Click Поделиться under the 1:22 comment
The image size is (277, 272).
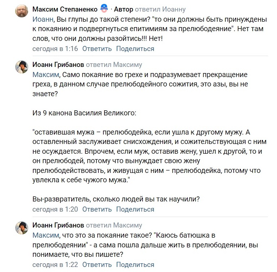[135, 264]
